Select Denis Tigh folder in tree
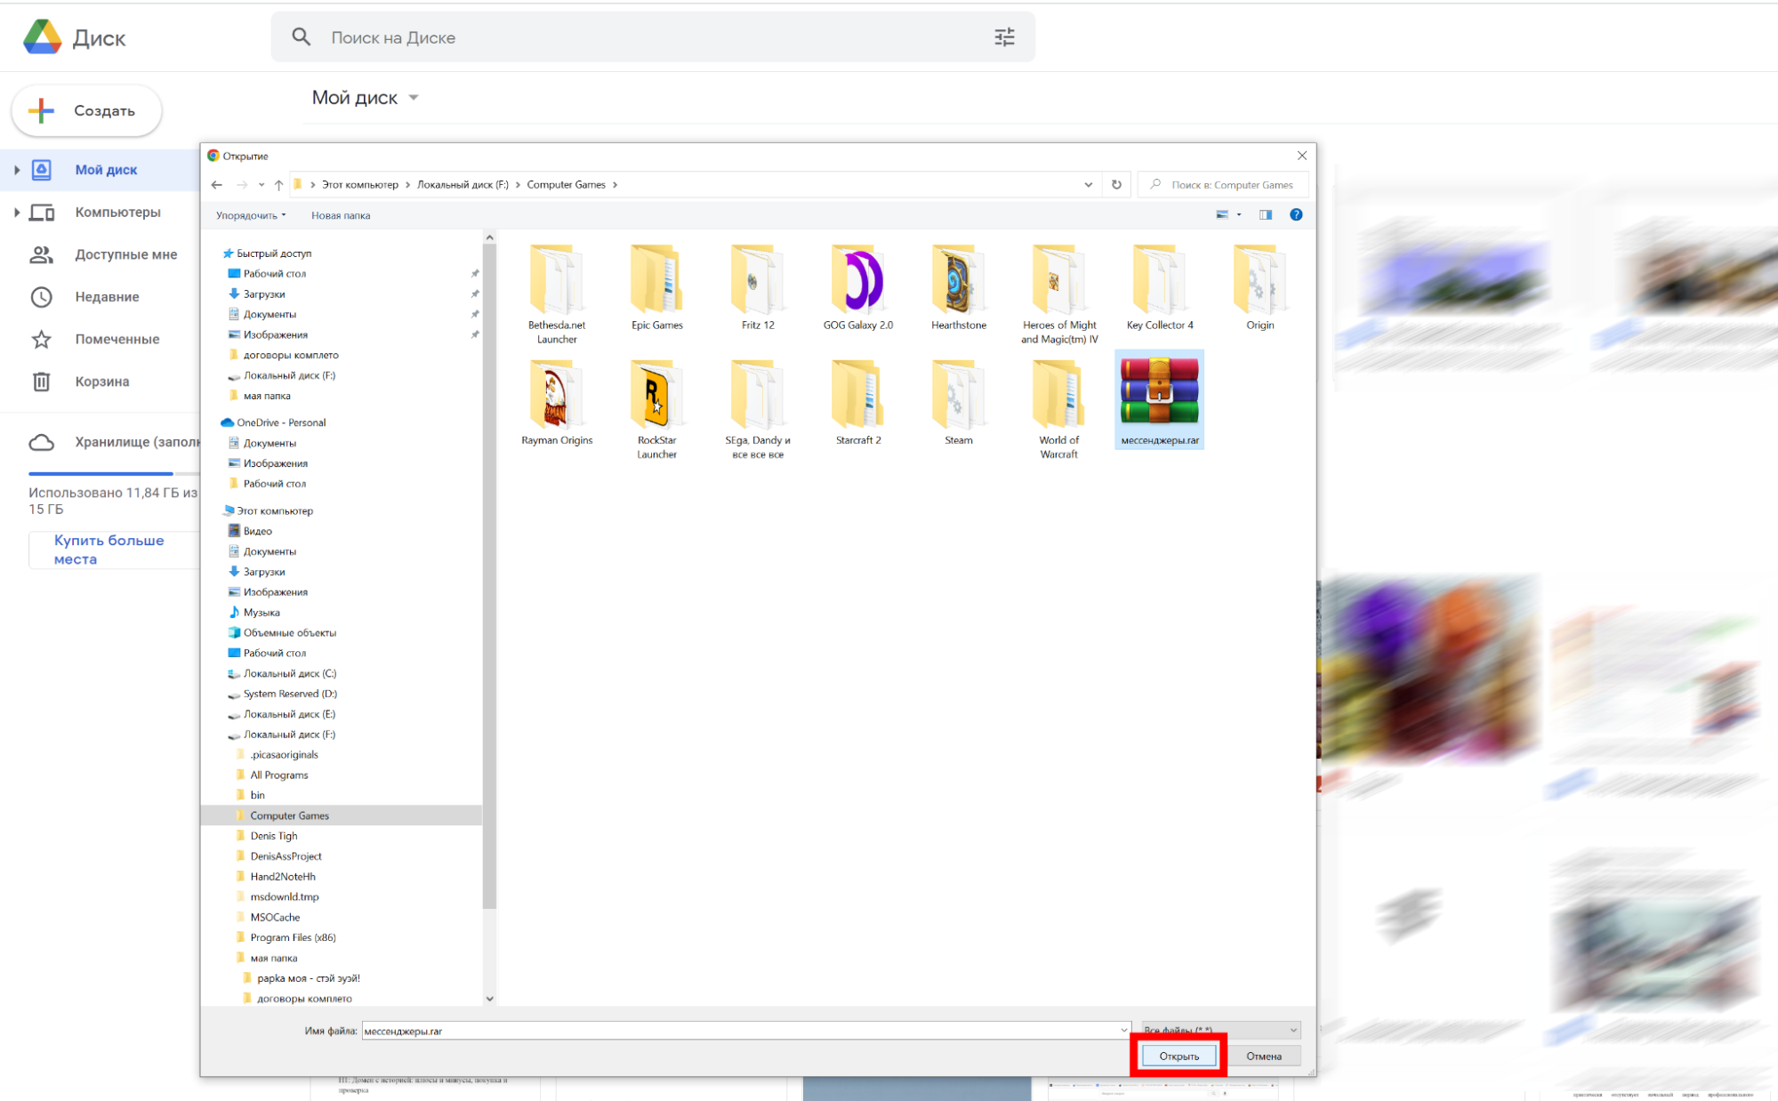1778x1101 pixels. click(274, 836)
